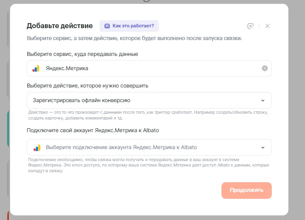Click the label "Выберите действие, которое нужно совершить"
This screenshot has width=305, height=220.
point(87,86)
